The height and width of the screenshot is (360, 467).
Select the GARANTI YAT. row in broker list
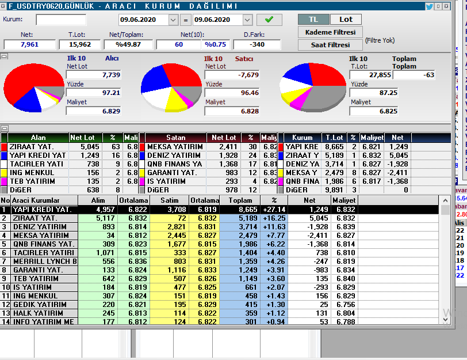(x=220, y=270)
